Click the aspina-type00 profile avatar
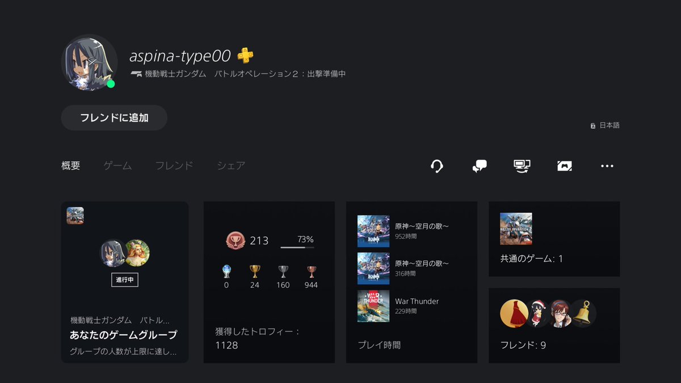This screenshot has width=681, height=383. point(89,62)
